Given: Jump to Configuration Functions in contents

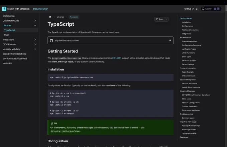Looking at the screenshot, I should (191, 45).
